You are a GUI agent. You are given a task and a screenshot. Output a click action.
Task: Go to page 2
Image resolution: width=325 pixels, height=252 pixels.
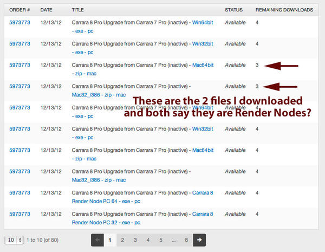click(x=122, y=240)
